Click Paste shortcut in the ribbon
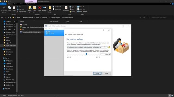 tap(21, 11)
